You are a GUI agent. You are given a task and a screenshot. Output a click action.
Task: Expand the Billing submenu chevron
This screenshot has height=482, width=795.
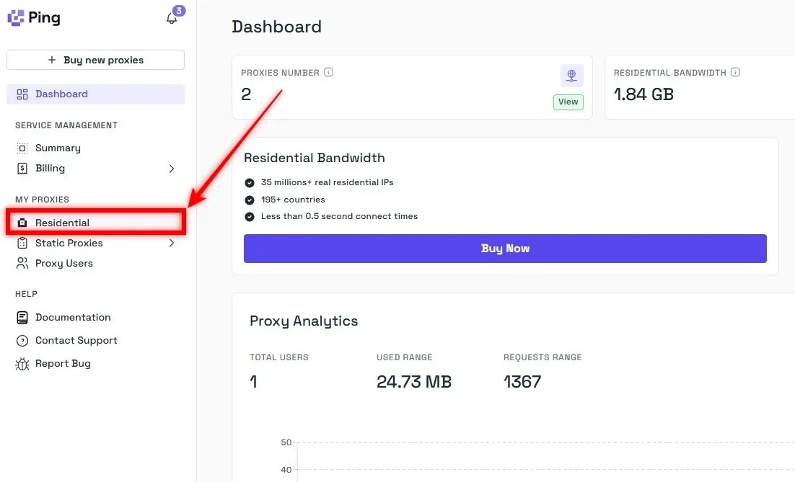point(172,169)
